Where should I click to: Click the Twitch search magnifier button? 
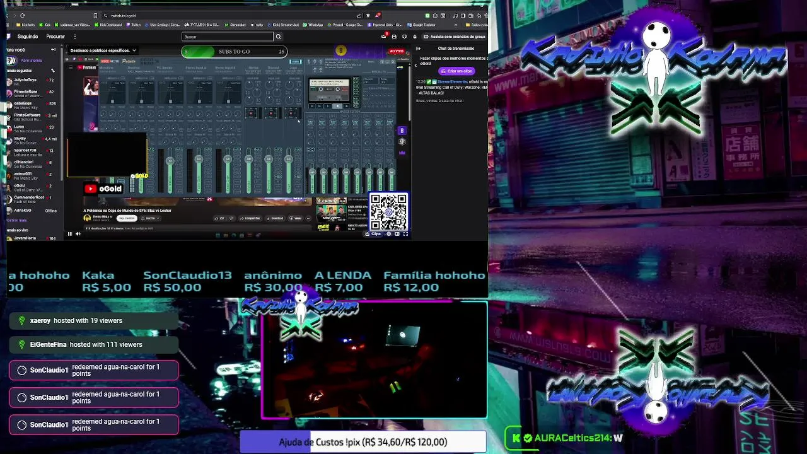point(278,37)
